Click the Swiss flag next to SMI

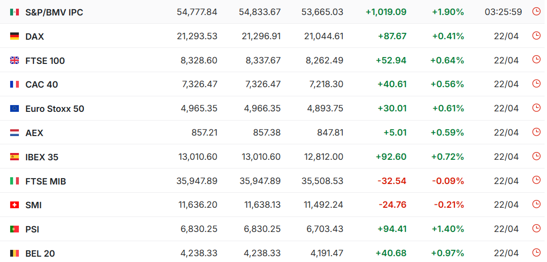coord(15,205)
